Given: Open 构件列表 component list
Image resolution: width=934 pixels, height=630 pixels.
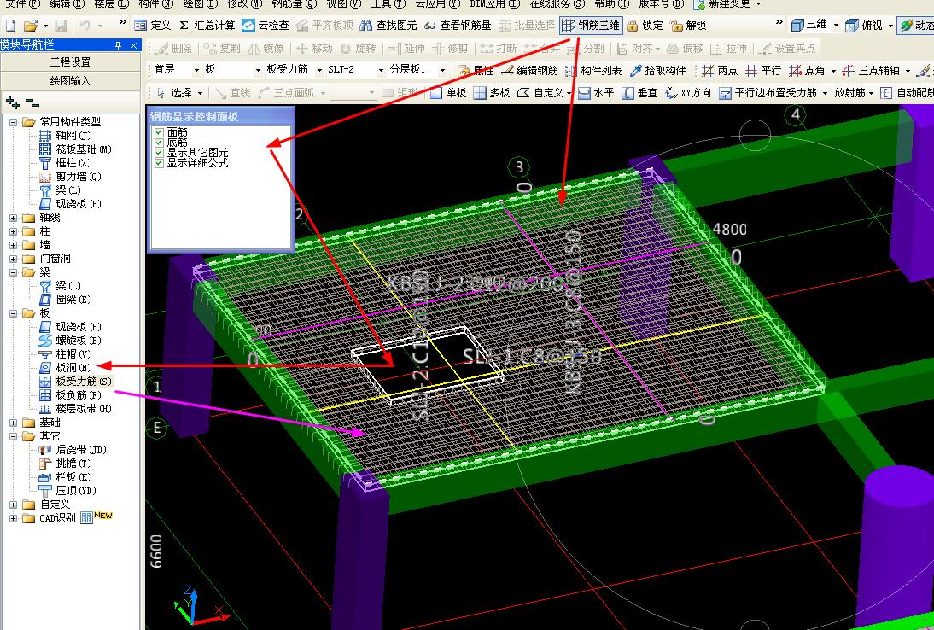Looking at the screenshot, I should [593, 70].
